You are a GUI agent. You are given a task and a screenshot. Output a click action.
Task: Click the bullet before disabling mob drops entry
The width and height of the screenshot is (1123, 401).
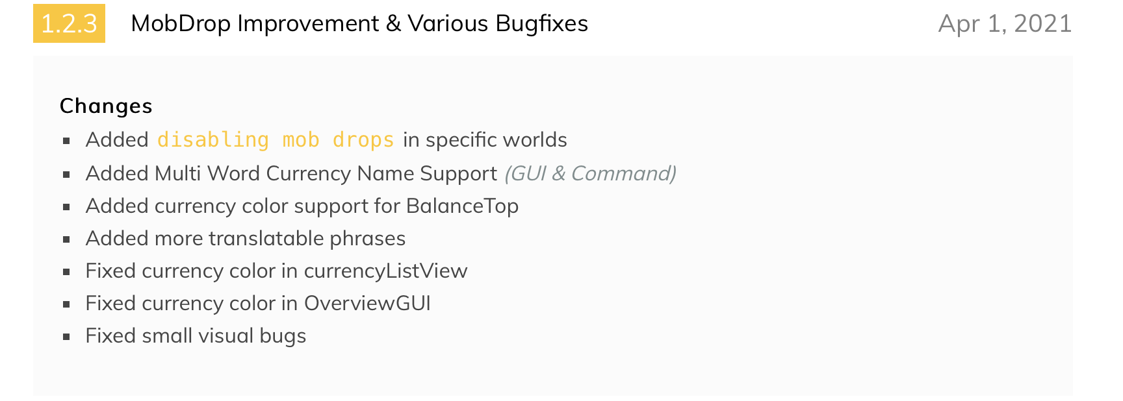66,141
